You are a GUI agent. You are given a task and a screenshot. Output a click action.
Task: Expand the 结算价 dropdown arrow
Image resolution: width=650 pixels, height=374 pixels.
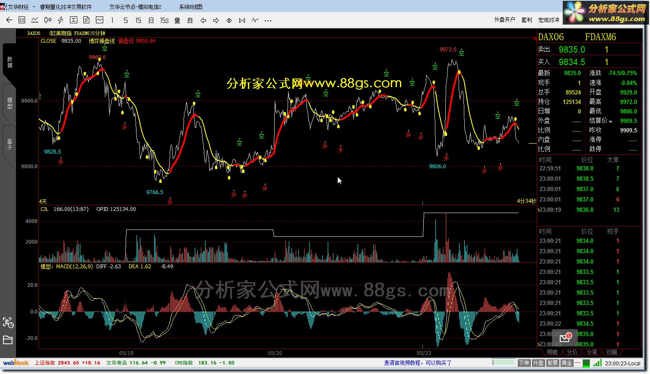tap(611, 122)
